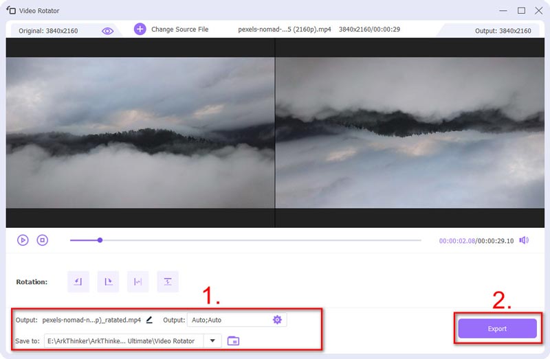Close the Video Rotator window
550x359 pixels.
pyautogui.click(x=539, y=10)
